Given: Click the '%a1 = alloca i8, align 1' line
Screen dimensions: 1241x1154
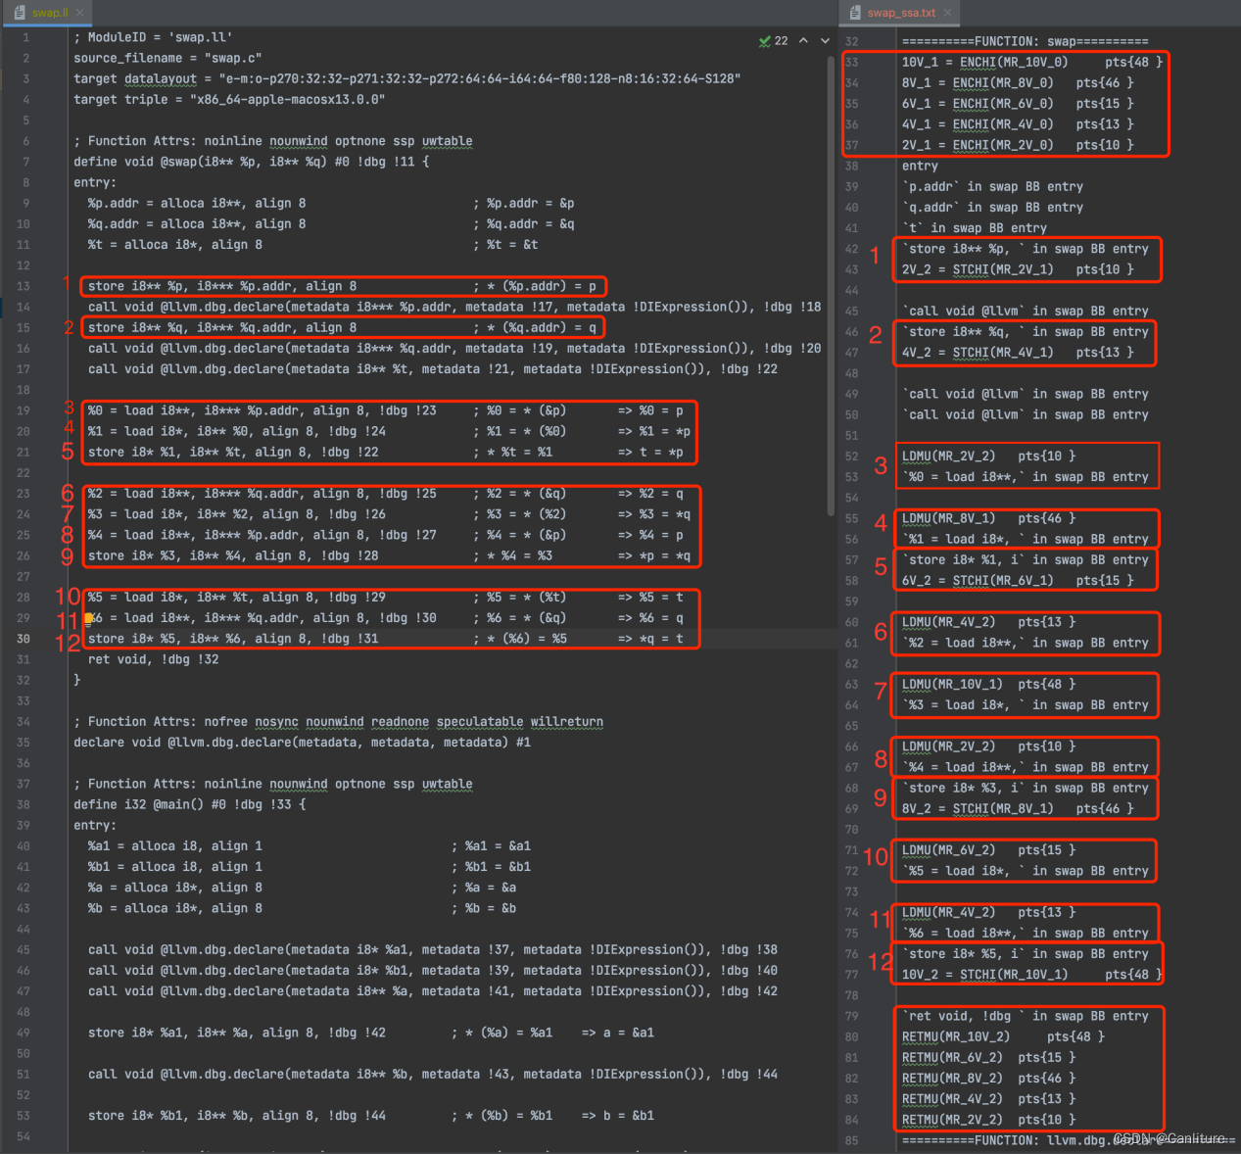Looking at the screenshot, I should (x=309, y=845).
